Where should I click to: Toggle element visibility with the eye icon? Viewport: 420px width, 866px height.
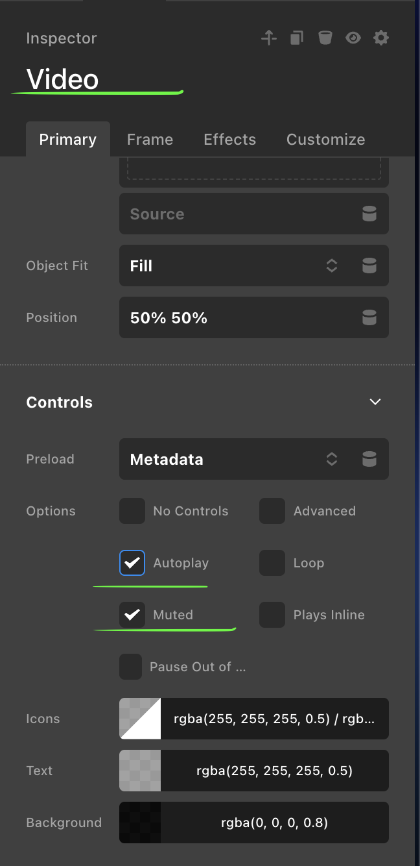[353, 38]
